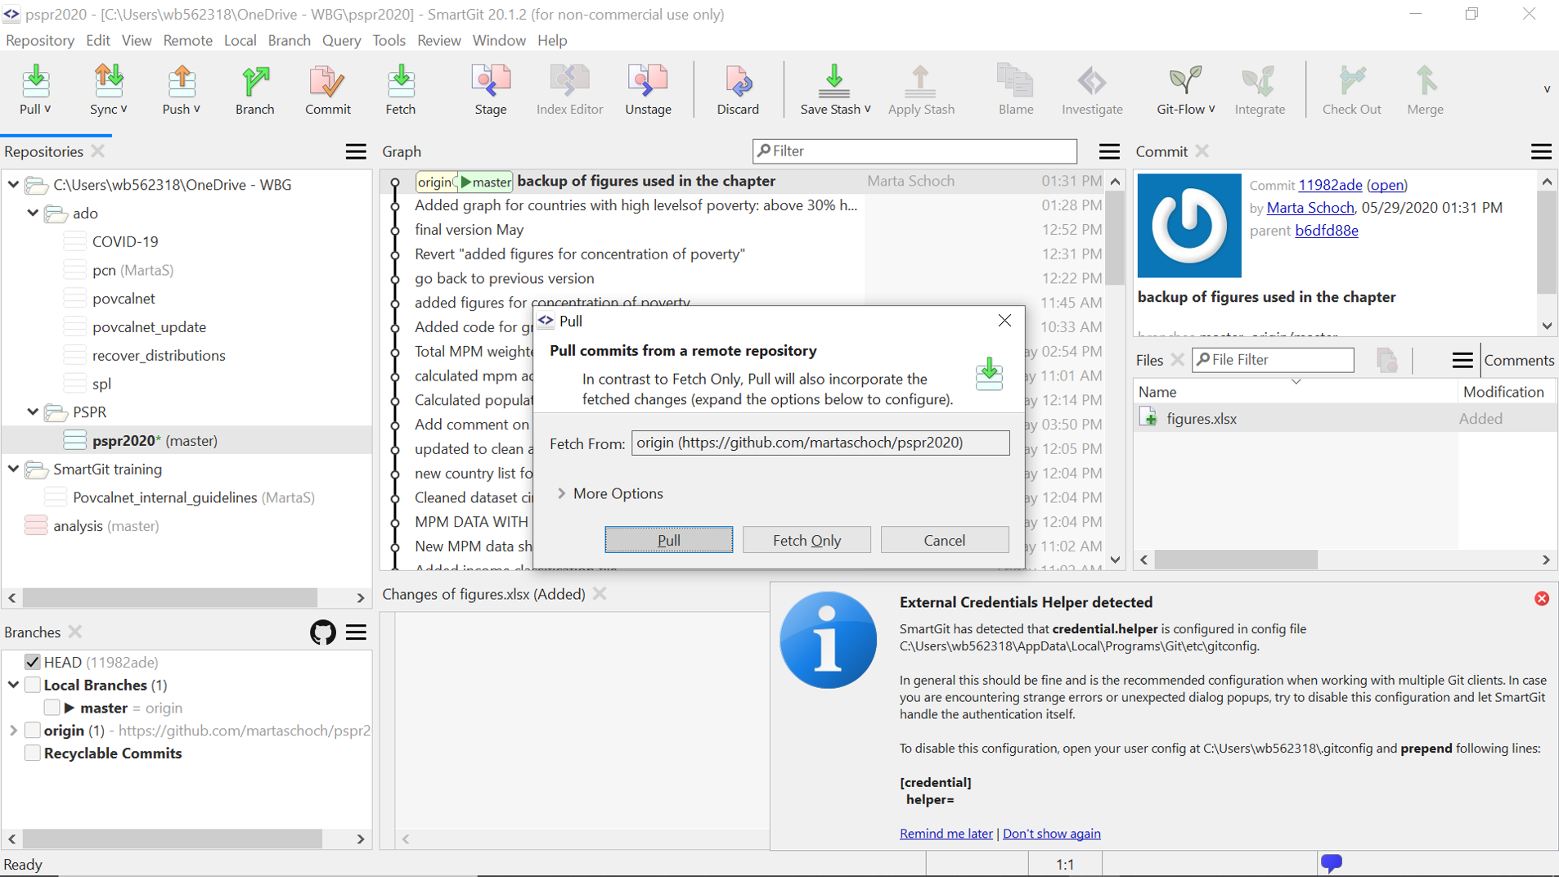Toggle the origin checkbox in Branches

point(33,731)
